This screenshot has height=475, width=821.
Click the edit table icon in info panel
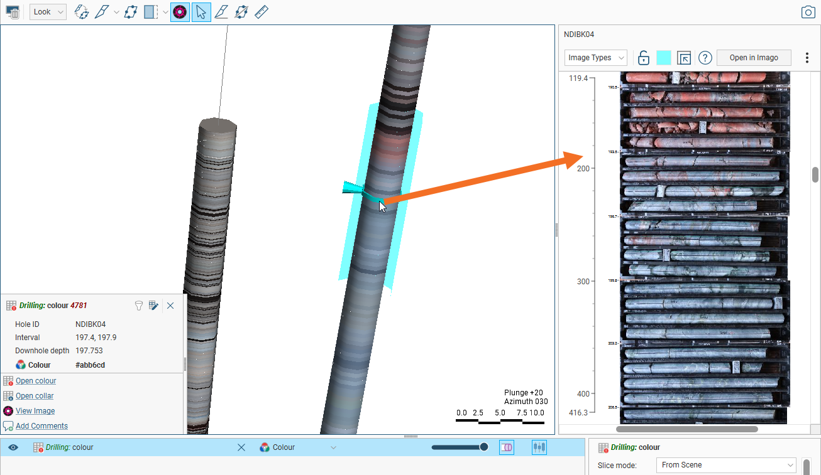coord(153,306)
